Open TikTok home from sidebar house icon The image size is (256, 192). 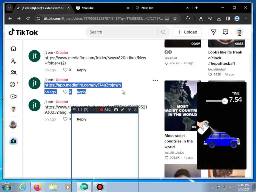point(13,48)
